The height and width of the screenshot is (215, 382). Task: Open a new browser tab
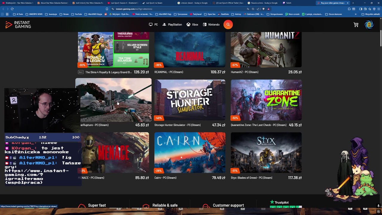point(353,3)
